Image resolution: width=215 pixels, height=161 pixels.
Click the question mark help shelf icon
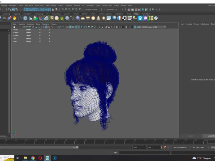(156, 18)
